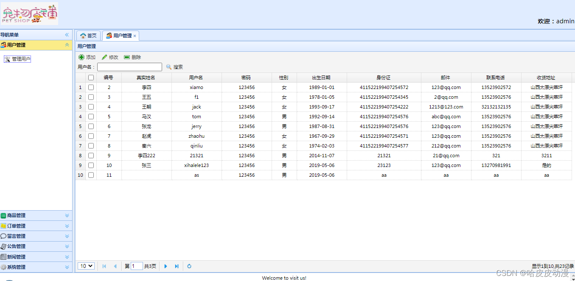Image resolution: width=575 pixels, height=281 pixels.
Task: Expand the 留言管理 accordion panel arrow
Action: [x=67, y=236]
